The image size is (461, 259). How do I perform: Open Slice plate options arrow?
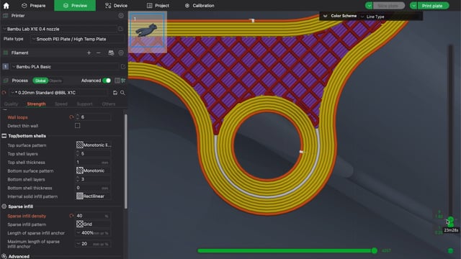coord(369,6)
